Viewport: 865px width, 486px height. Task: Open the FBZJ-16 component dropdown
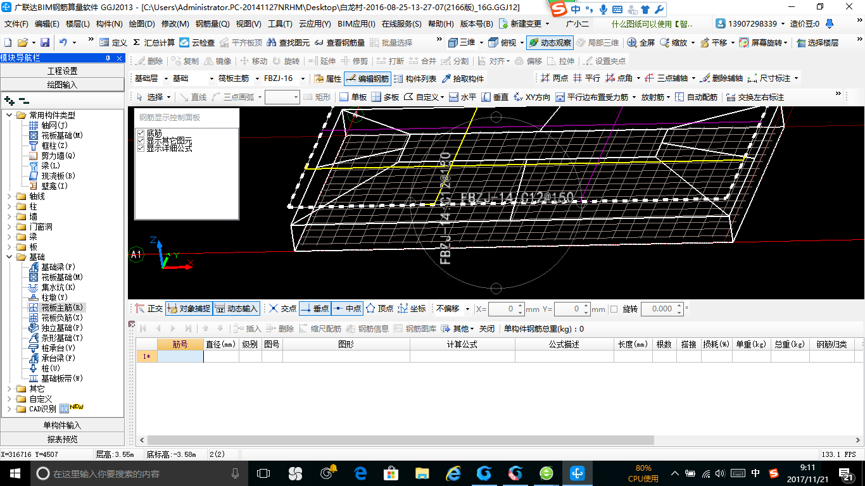tap(303, 79)
